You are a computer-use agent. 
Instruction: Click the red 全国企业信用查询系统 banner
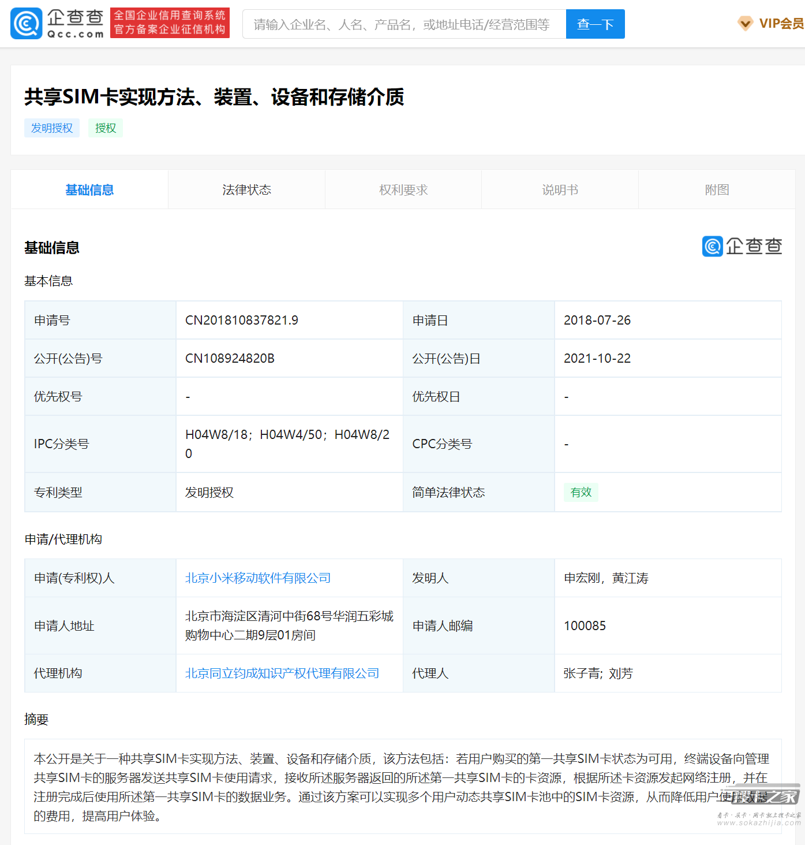click(170, 23)
